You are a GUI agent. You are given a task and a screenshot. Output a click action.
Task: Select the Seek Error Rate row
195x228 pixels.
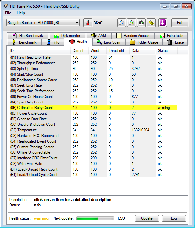click(x=94, y=85)
